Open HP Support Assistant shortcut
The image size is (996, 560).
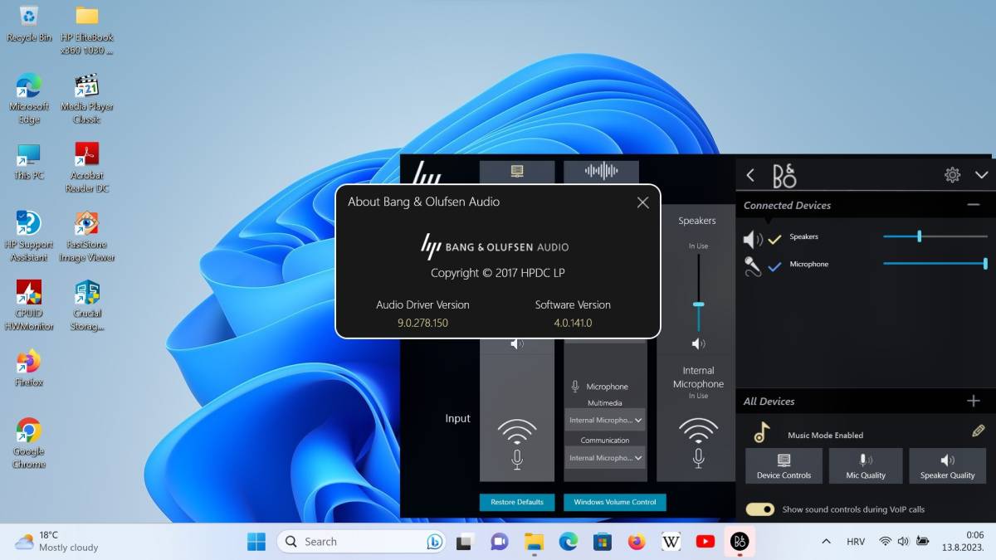point(29,236)
